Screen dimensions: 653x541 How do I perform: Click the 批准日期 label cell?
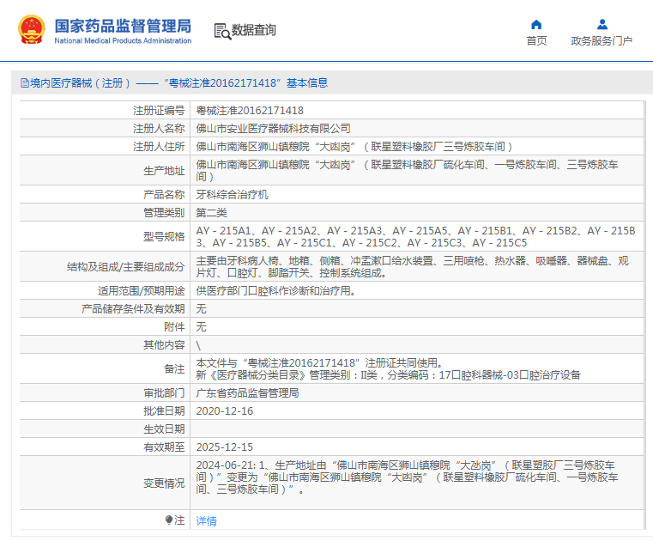pyautogui.click(x=105, y=411)
